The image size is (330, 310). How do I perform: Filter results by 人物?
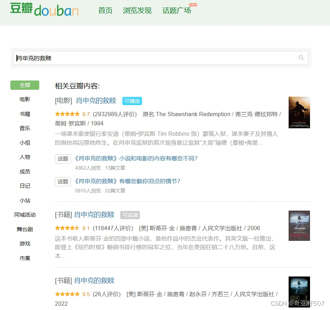pyautogui.click(x=25, y=157)
